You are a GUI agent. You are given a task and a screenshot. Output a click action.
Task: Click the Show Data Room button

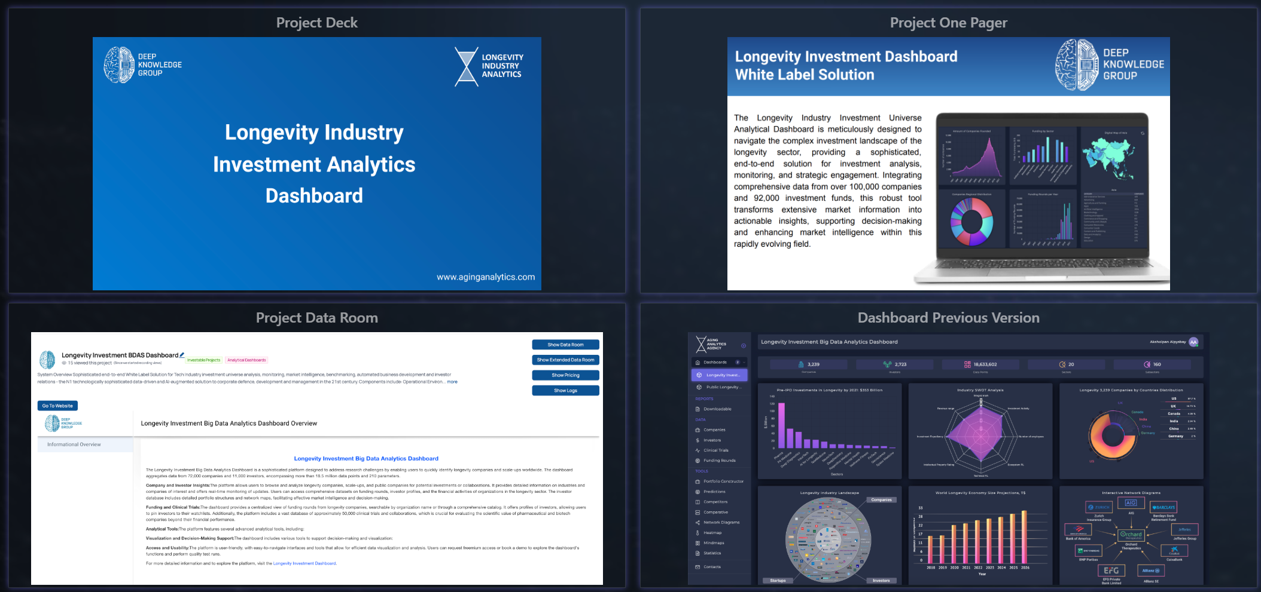click(565, 345)
